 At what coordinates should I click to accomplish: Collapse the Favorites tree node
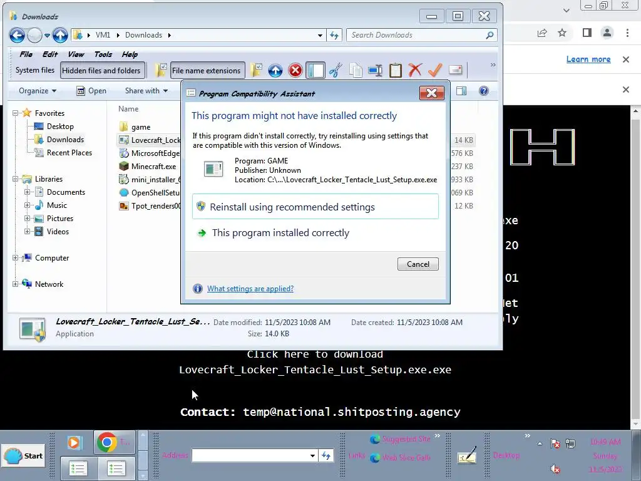[x=15, y=113]
